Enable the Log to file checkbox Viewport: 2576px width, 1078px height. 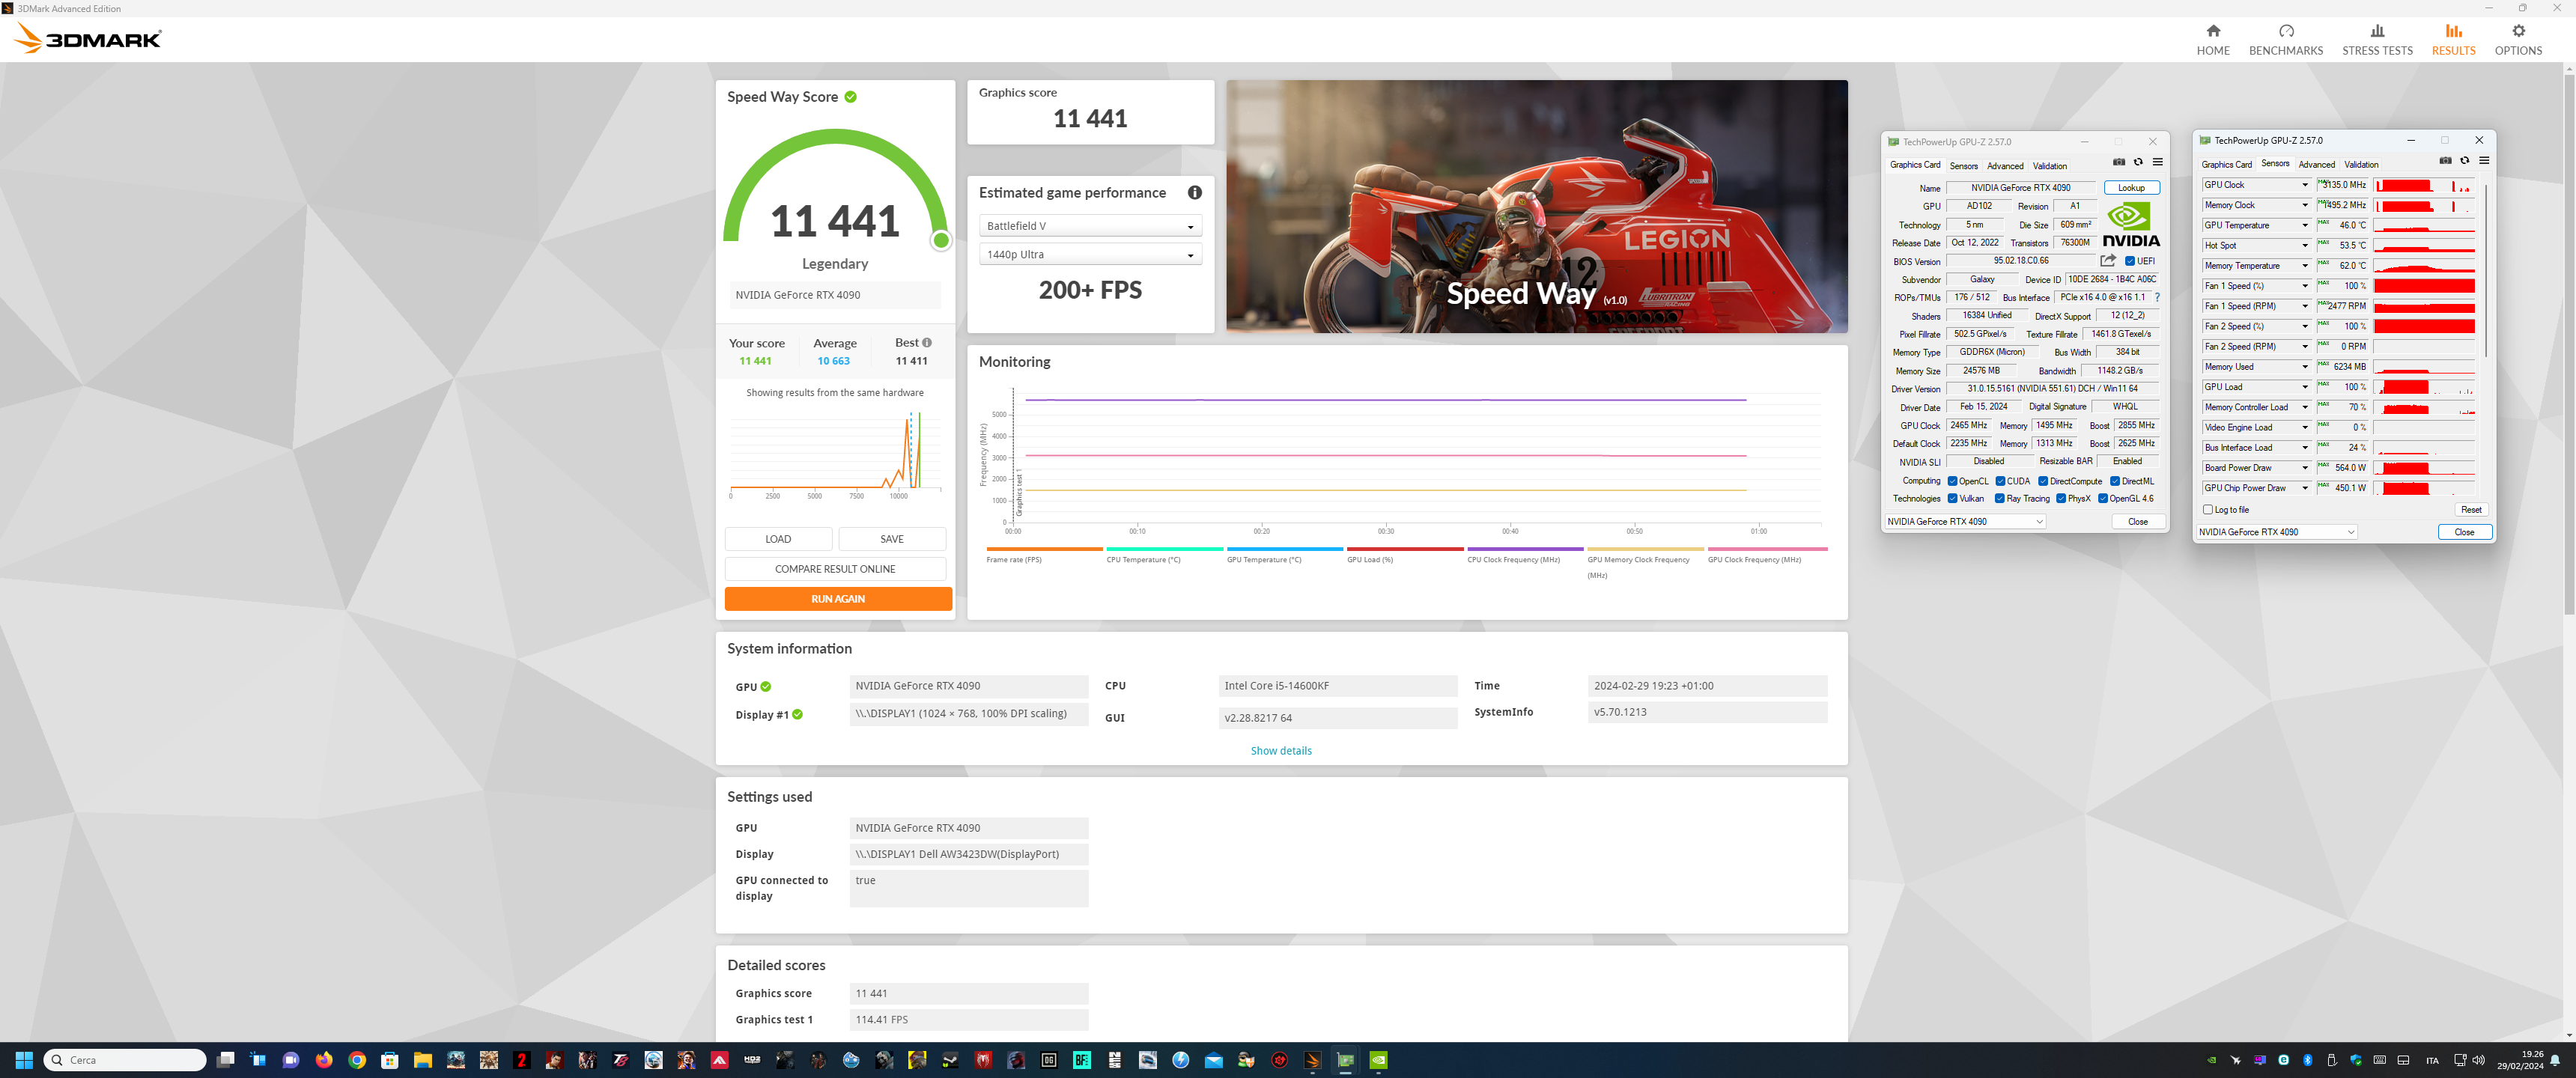pos(2207,510)
